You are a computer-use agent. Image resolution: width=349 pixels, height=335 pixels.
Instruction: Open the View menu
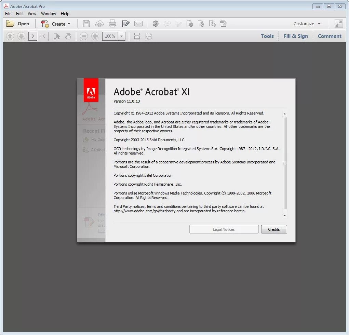coord(32,14)
